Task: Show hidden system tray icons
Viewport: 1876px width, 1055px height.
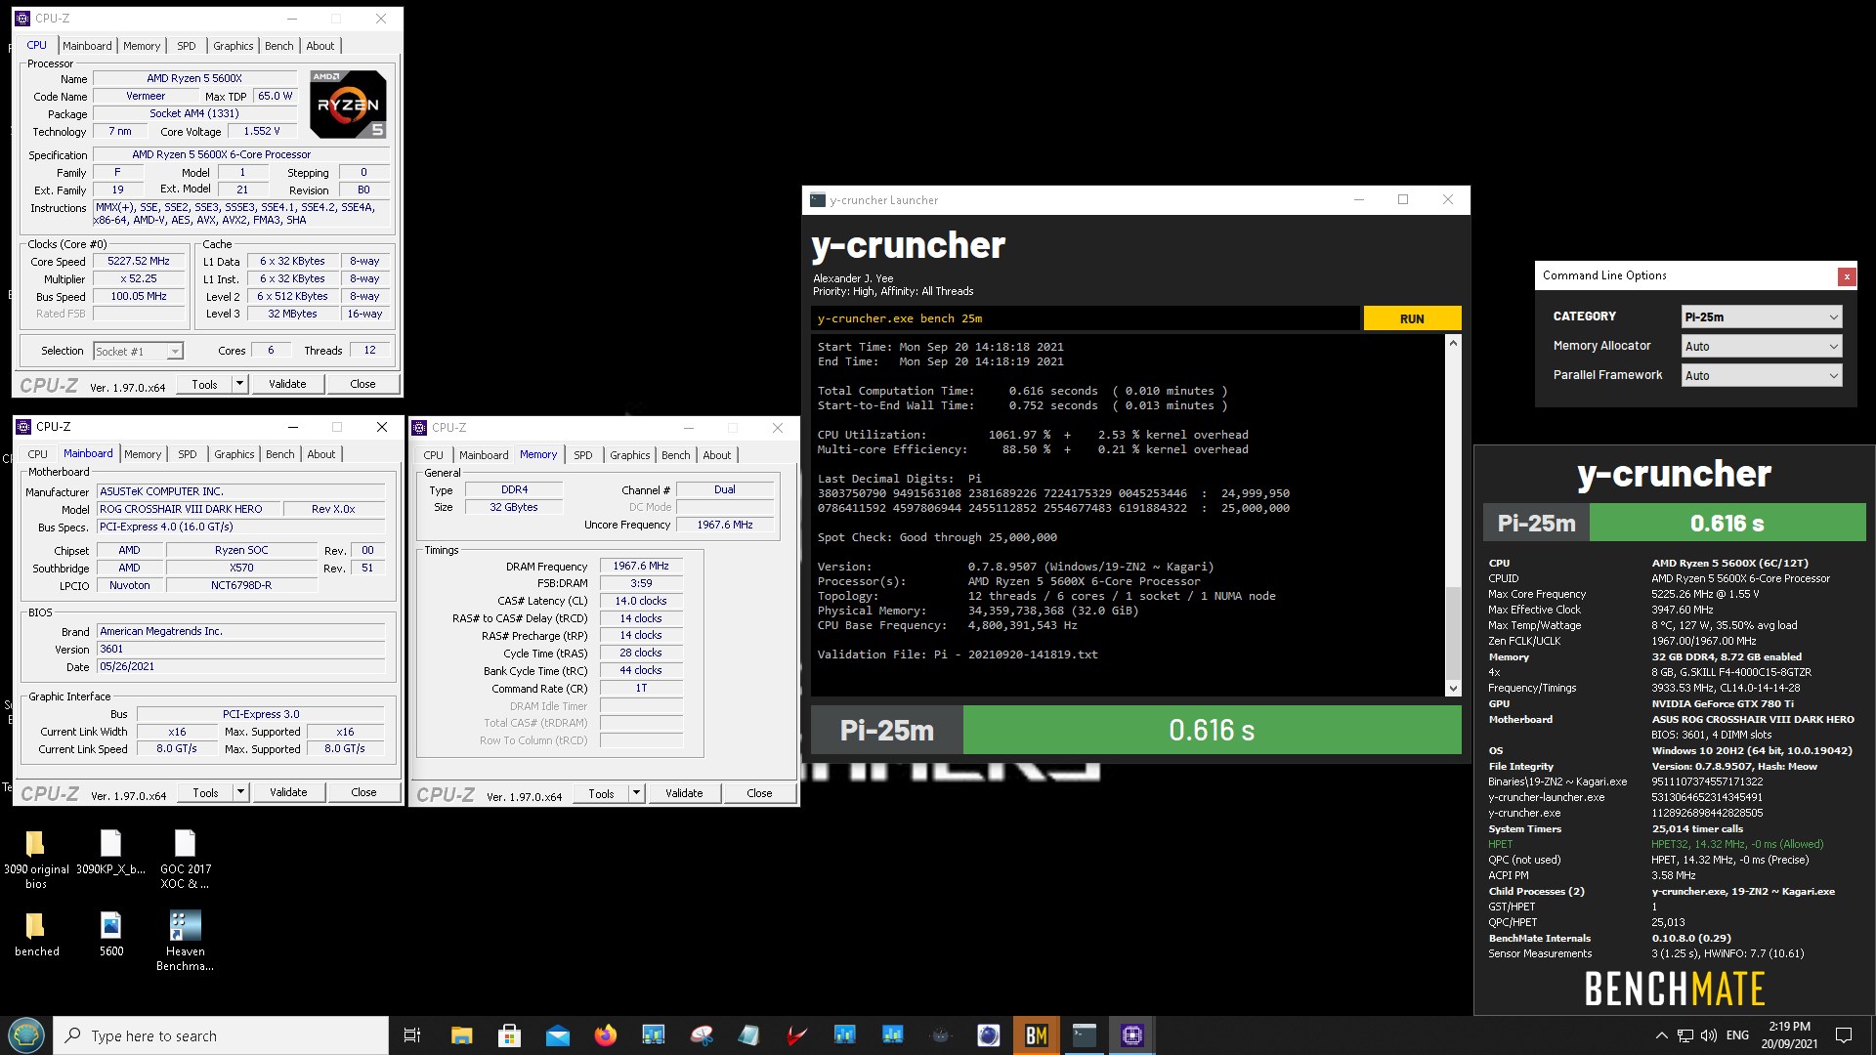Action: click(1661, 1035)
